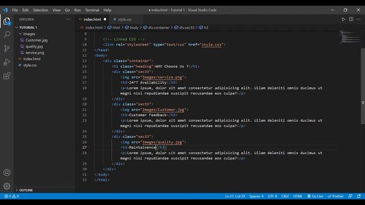Open the Run menu
This screenshot has width=365, height=205.
tap(78, 10)
